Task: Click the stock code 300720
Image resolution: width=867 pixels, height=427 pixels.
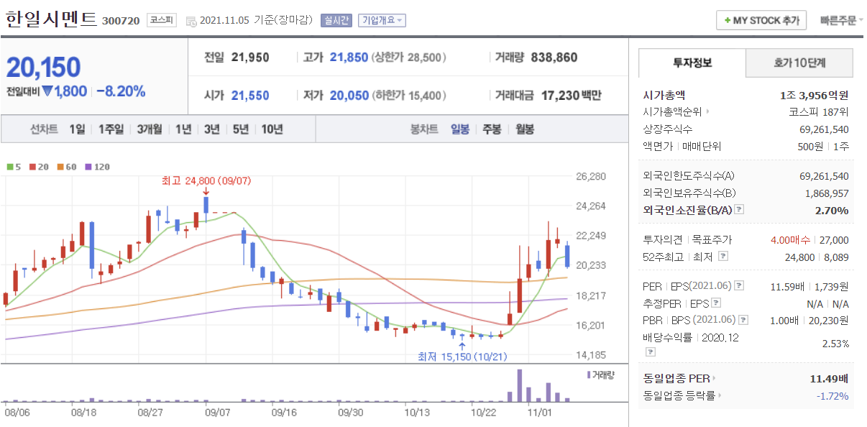Action: [121, 21]
